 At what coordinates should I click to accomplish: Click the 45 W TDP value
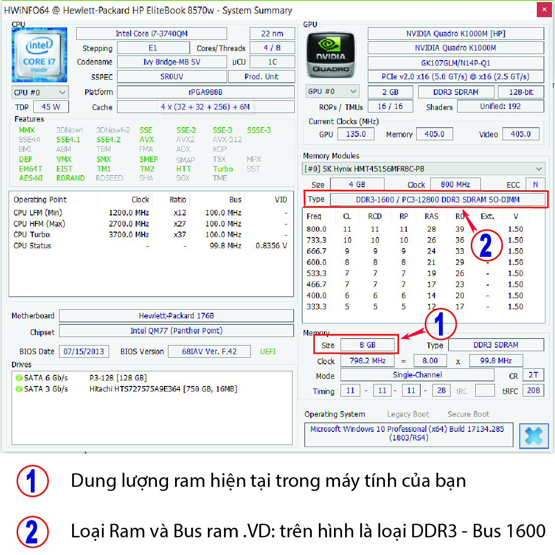[x=51, y=106]
